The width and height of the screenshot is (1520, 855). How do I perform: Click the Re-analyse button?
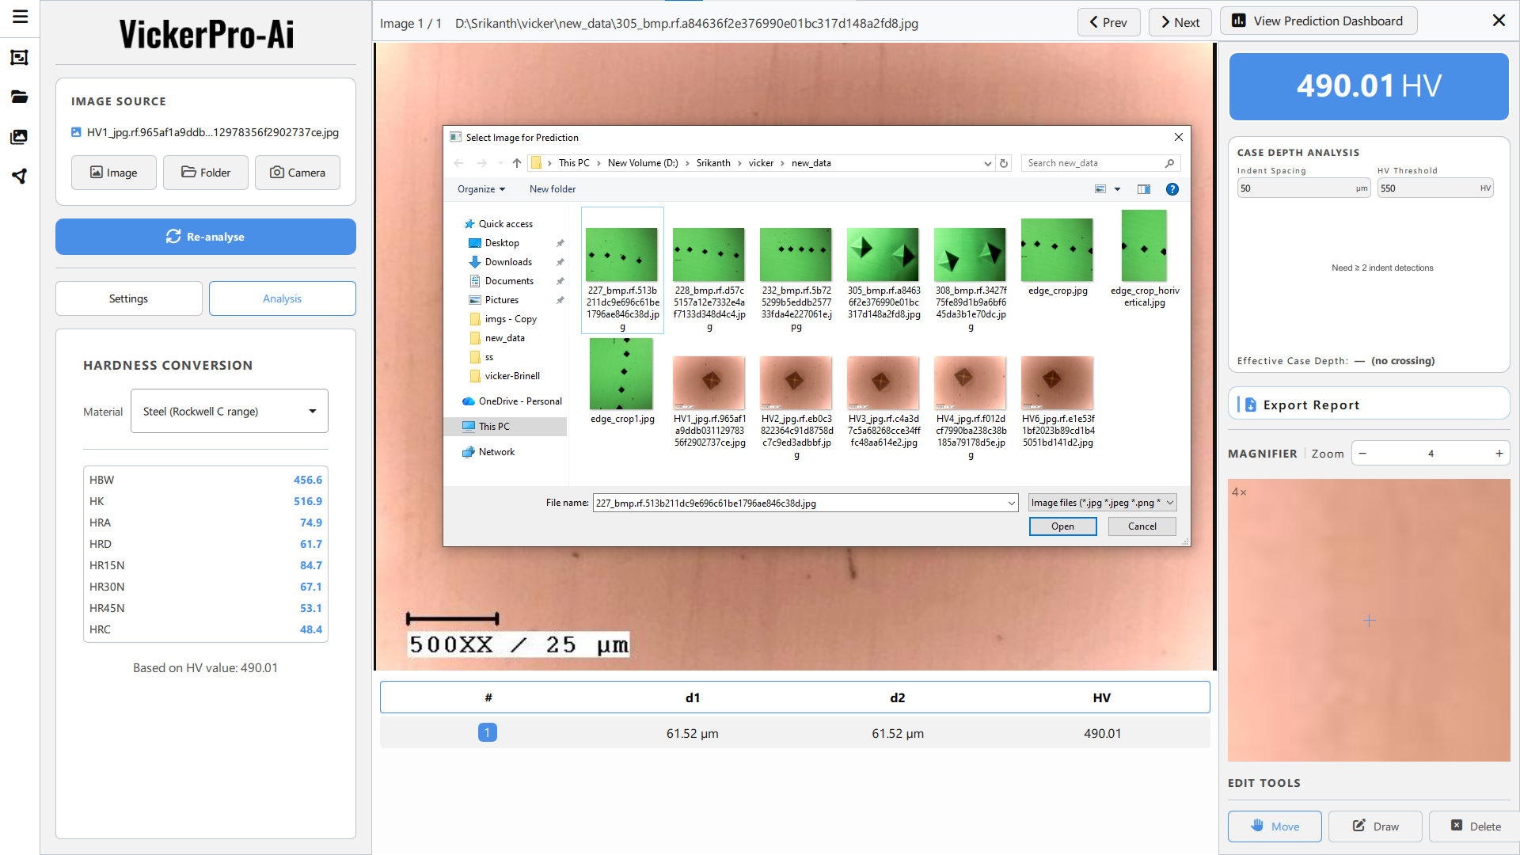pyautogui.click(x=206, y=237)
